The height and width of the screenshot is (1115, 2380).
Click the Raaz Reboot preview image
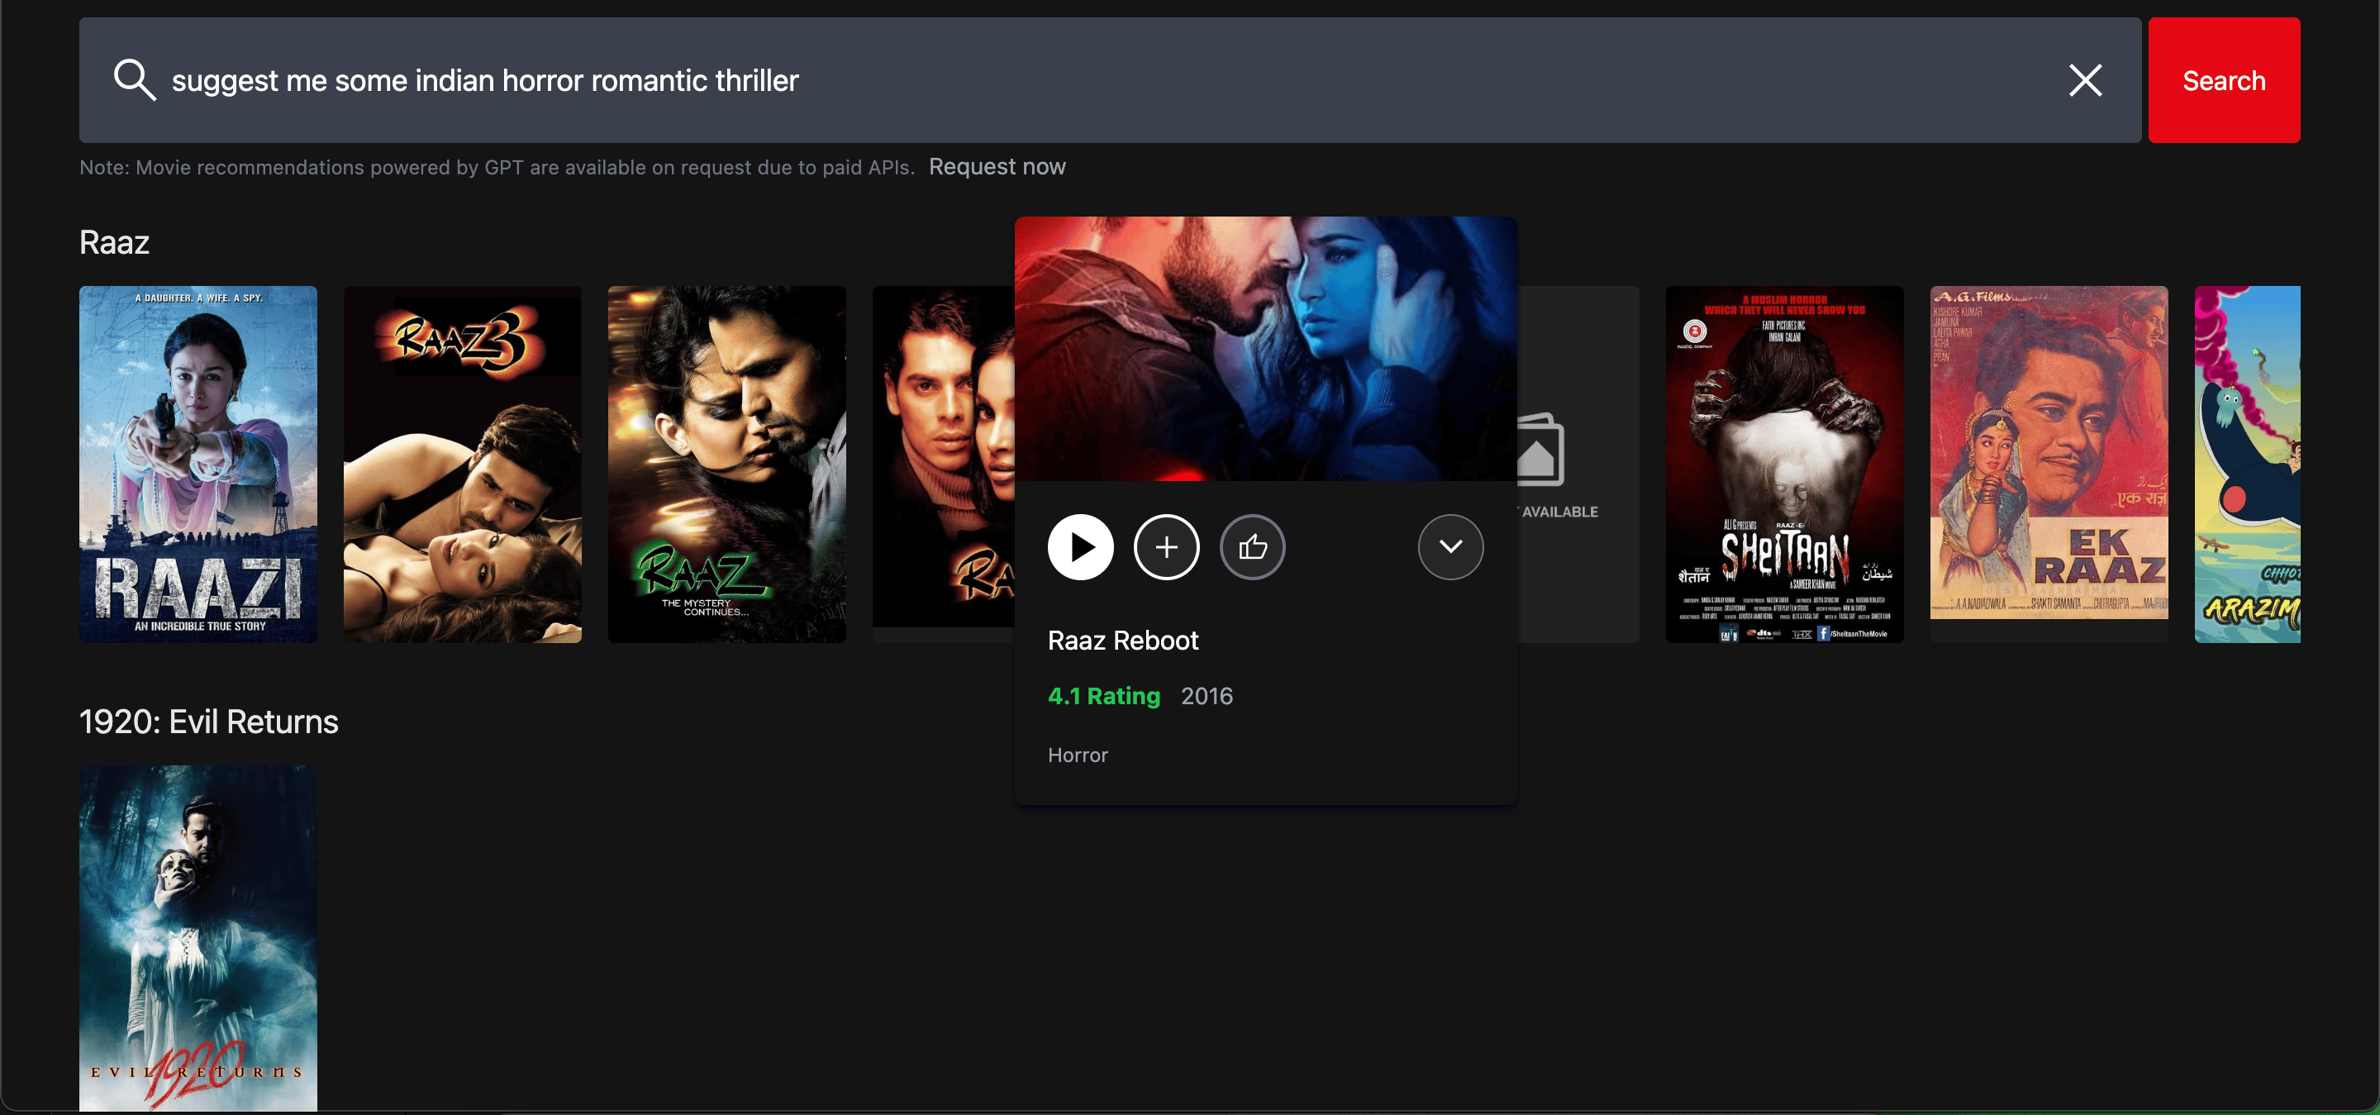coord(1265,348)
